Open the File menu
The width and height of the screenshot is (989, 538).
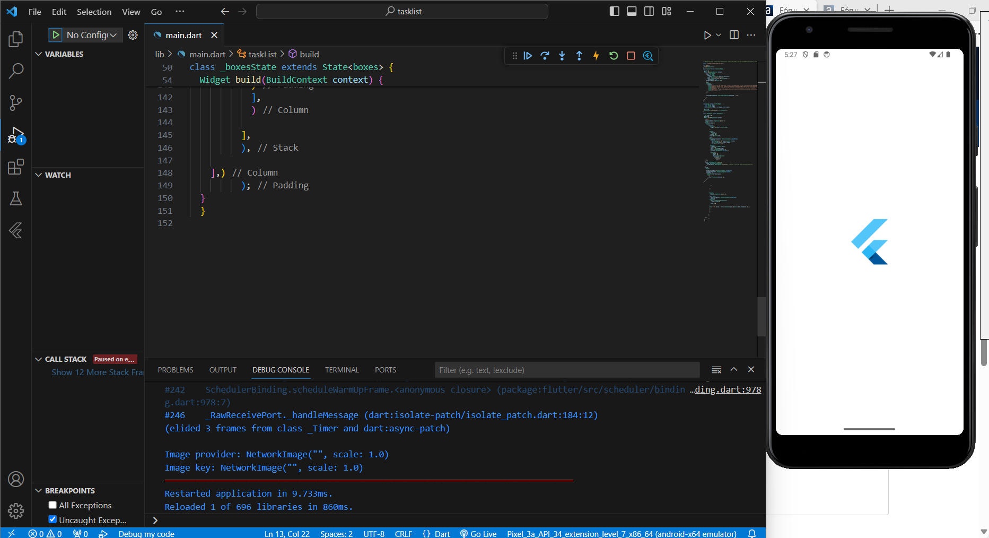35,12
